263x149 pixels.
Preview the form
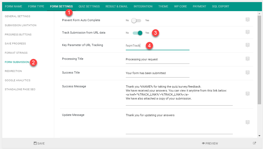(x=210, y=143)
